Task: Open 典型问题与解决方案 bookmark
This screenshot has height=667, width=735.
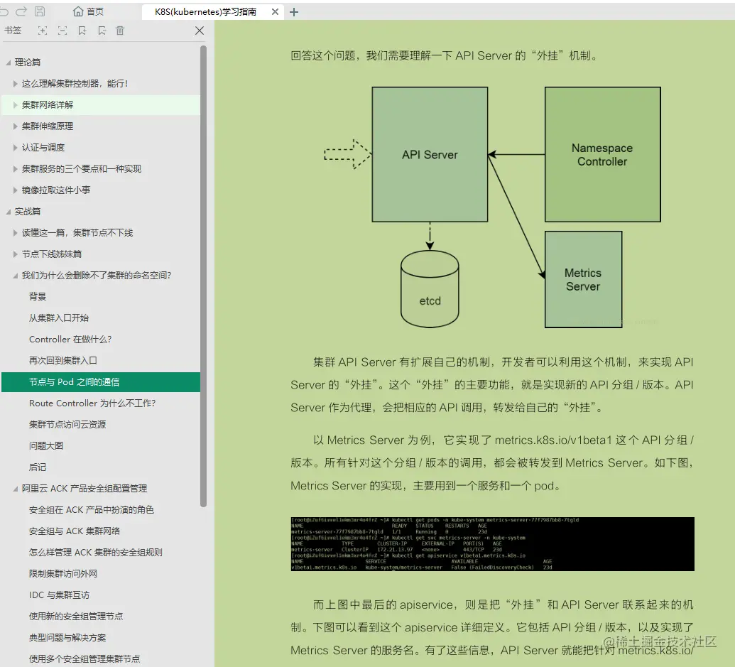Action: [67, 638]
